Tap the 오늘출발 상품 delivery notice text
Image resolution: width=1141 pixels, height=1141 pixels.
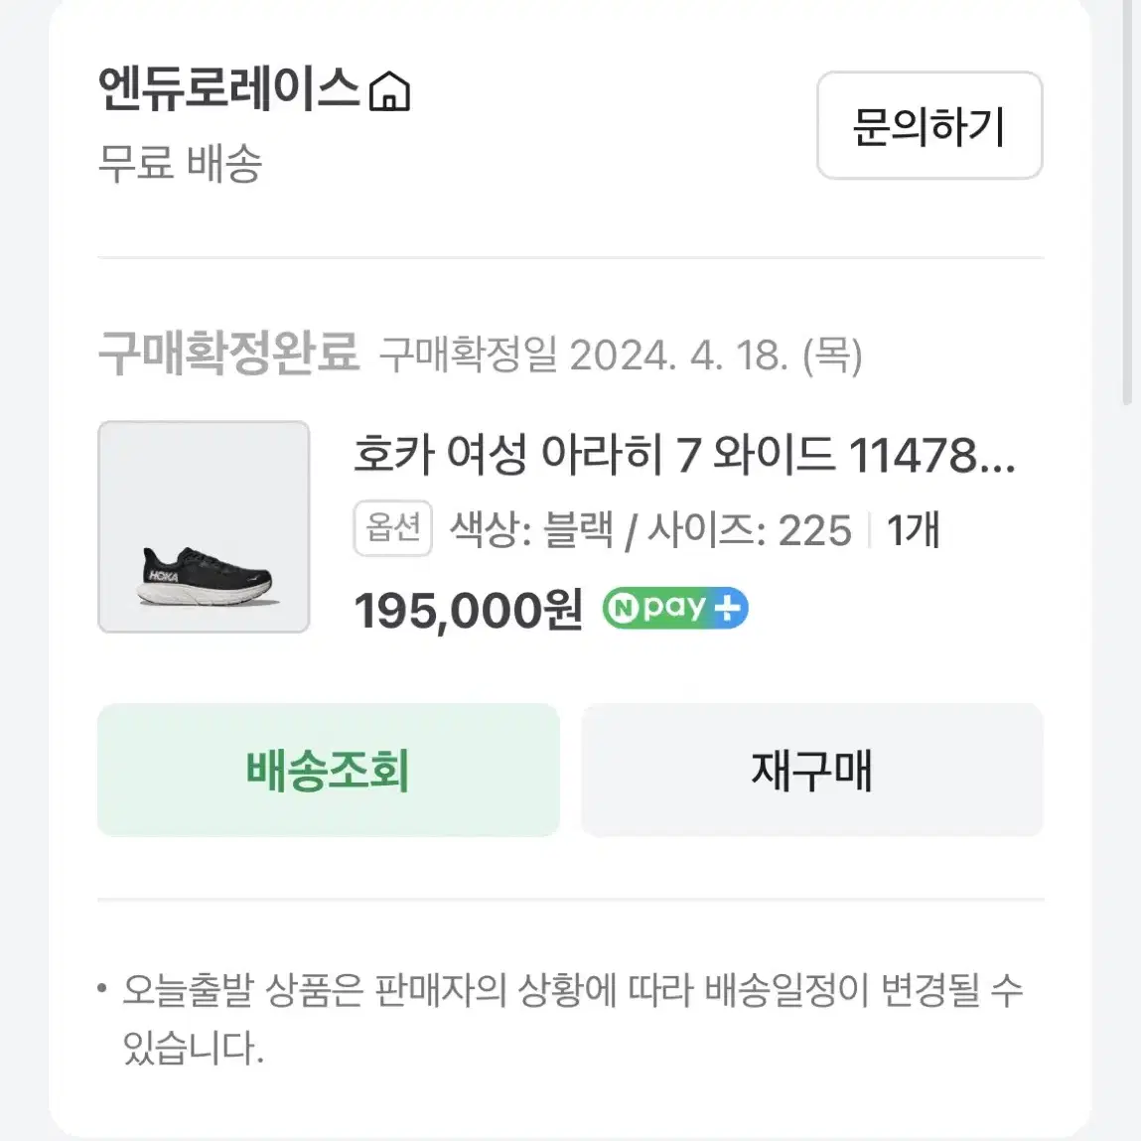[x=573, y=1019]
